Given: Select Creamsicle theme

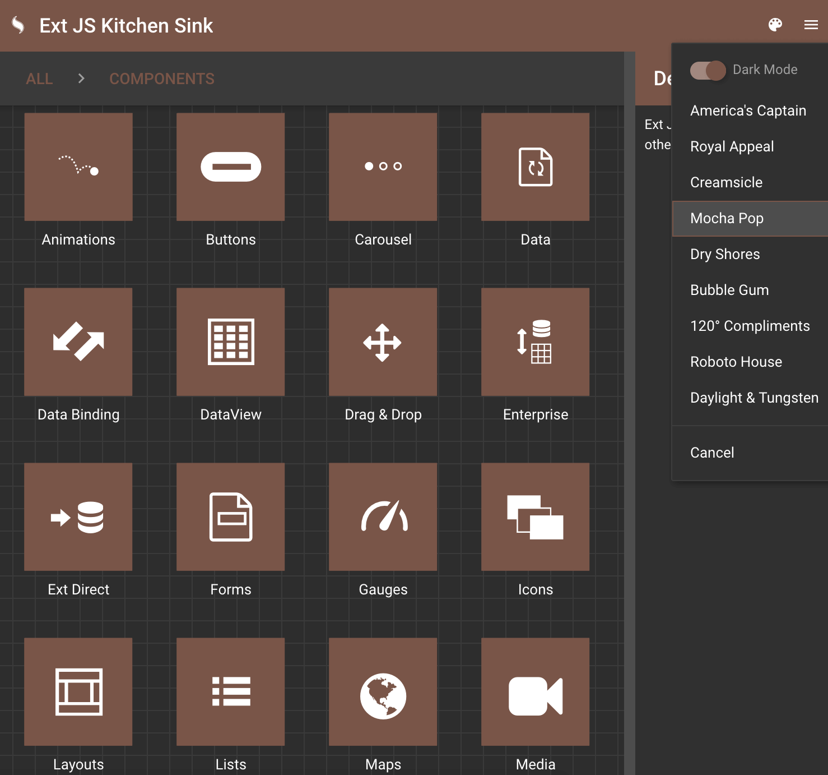Looking at the screenshot, I should pyautogui.click(x=750, y=182).
